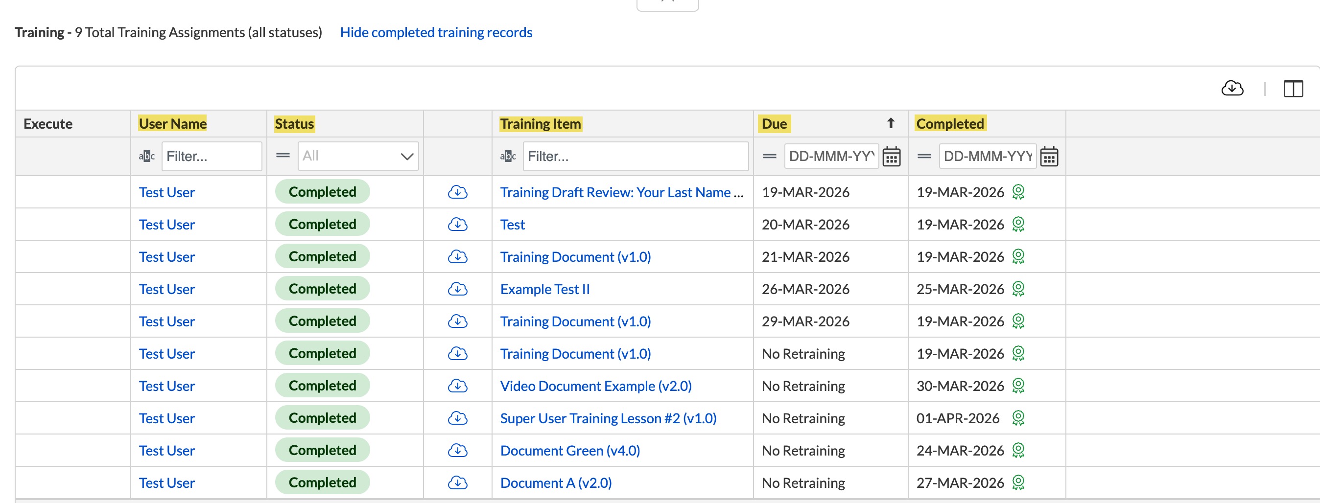Open Video Document Example (v2.0) link
The height and width of the screenshot is (503, 1320).
coord(595,386)
